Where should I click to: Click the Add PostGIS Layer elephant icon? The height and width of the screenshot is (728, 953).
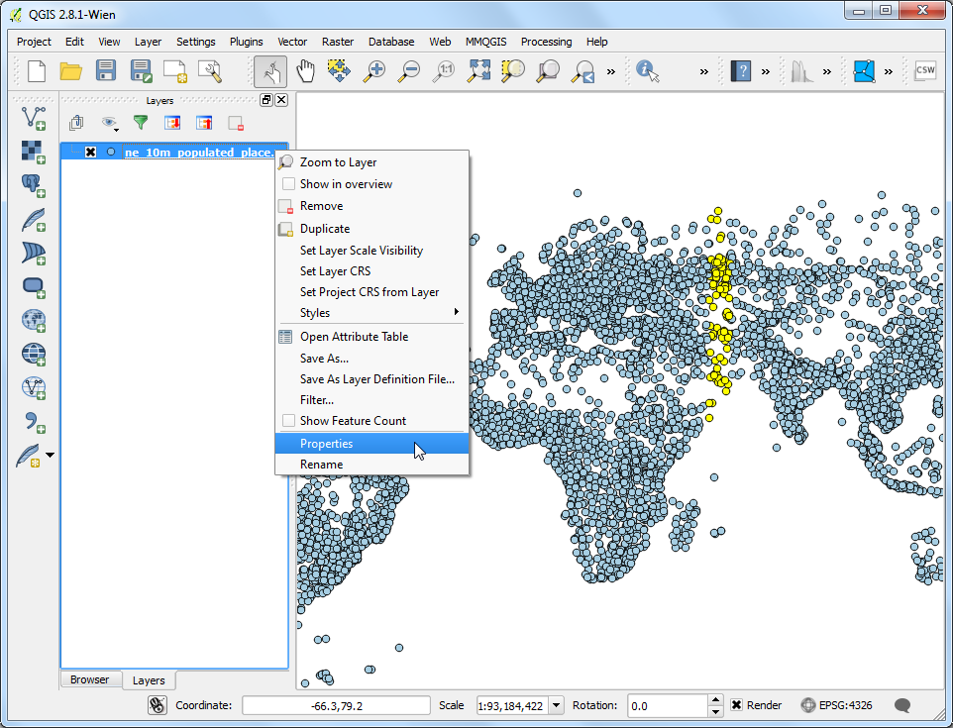[34, 185]
